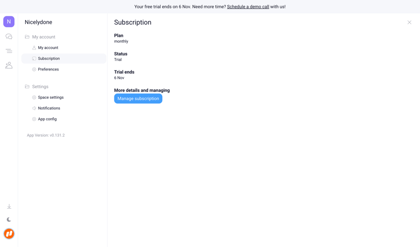Close the Subscription settings panel

[x=409, y=23]
